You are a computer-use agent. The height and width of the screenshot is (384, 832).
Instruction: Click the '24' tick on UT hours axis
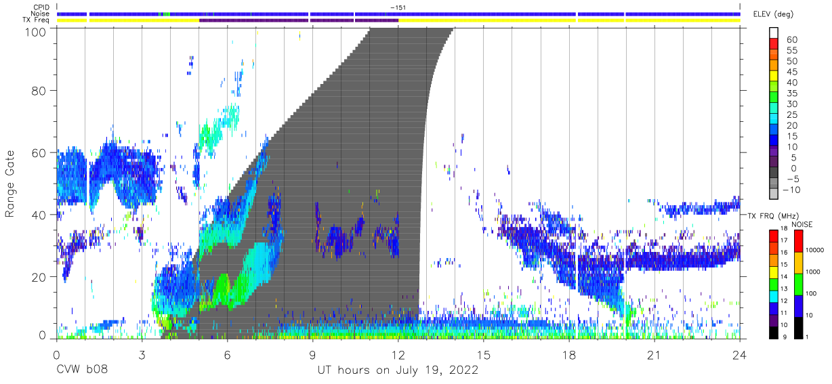(x=740, y=355)
